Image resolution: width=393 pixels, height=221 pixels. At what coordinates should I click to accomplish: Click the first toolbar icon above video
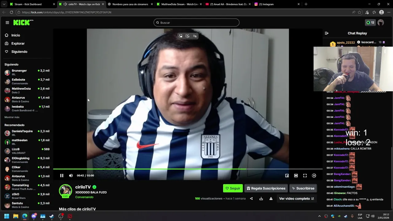(181, 36)
